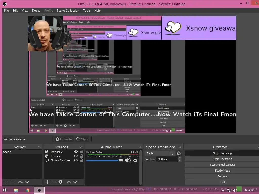Viewport: 259px width, 194px height.
Task: Open transition properties gear icon
Action: pyautogui.click(x=179, y=153)
